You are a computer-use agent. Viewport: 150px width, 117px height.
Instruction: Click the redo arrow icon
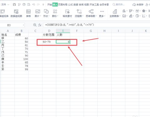(x=38, y=4)
